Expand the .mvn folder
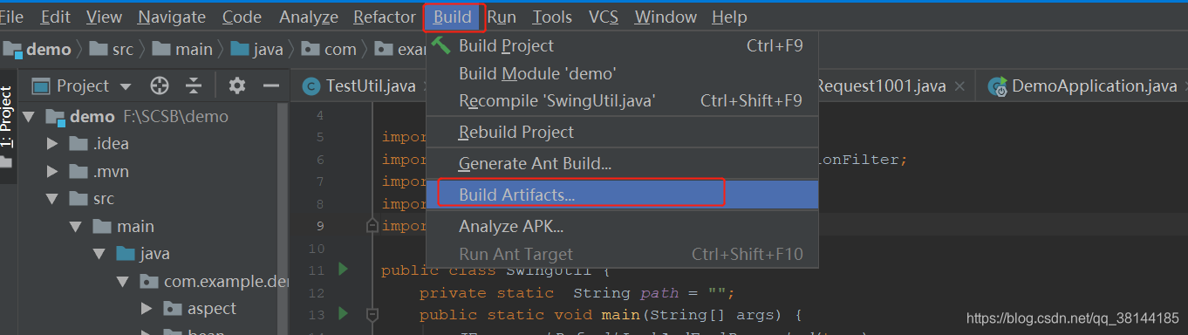The height and width of the screenshot is (335, 1188). coord(51,172)
